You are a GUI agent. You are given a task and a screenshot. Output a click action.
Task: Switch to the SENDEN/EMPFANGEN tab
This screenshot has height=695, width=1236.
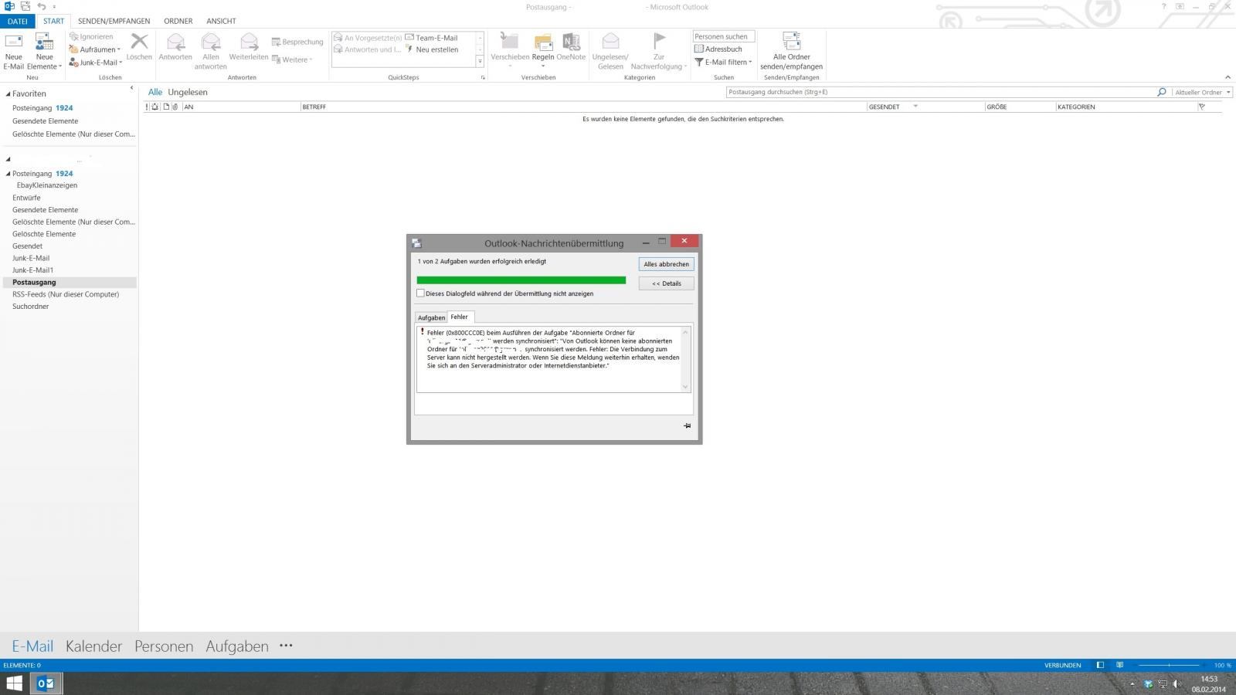pos(114,21)
